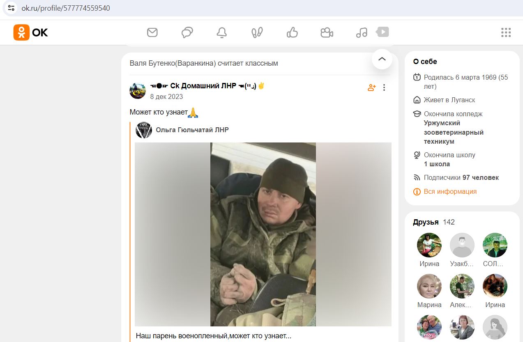This screenshot has width=523, height=342.
Task: Click the browser address bar URL
Action: [66, 8]
